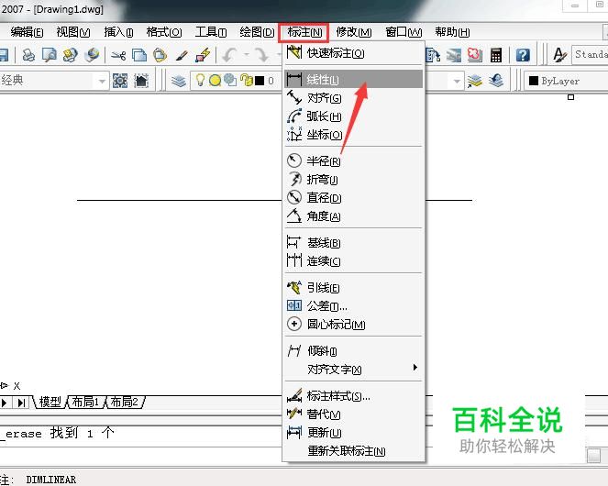Open the 窗口(W) menu

coord(403,32)
